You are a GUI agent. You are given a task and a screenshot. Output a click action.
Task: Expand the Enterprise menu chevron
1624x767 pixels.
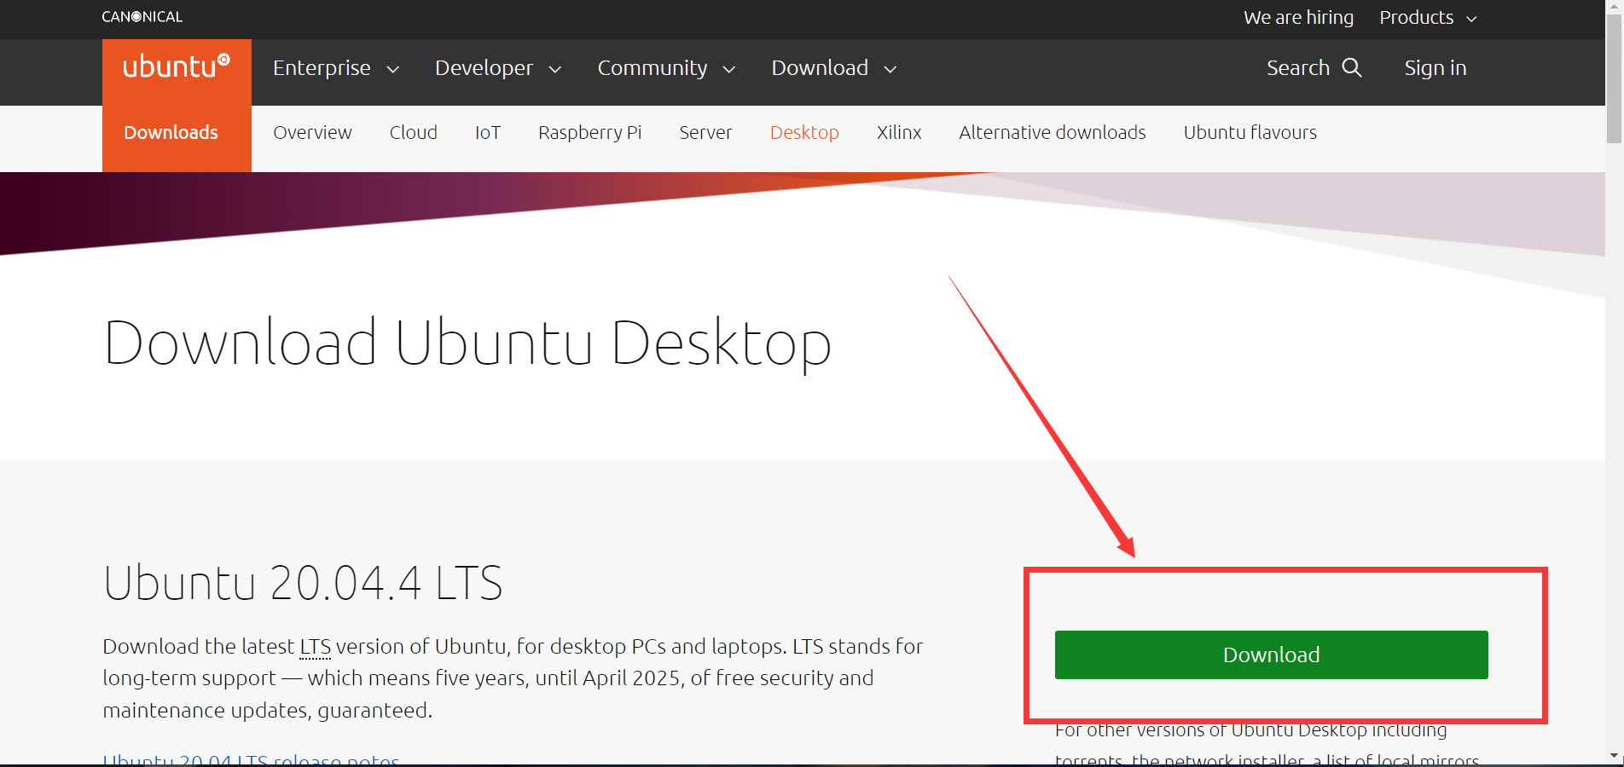(393, 69)
